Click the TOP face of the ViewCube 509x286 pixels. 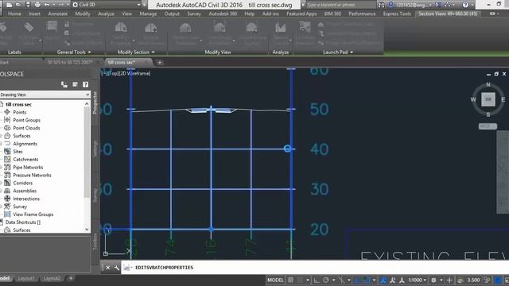488,99
